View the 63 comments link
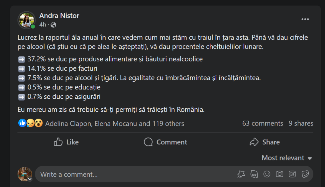This screenshot has height=187, width=325. click(263, 123)
